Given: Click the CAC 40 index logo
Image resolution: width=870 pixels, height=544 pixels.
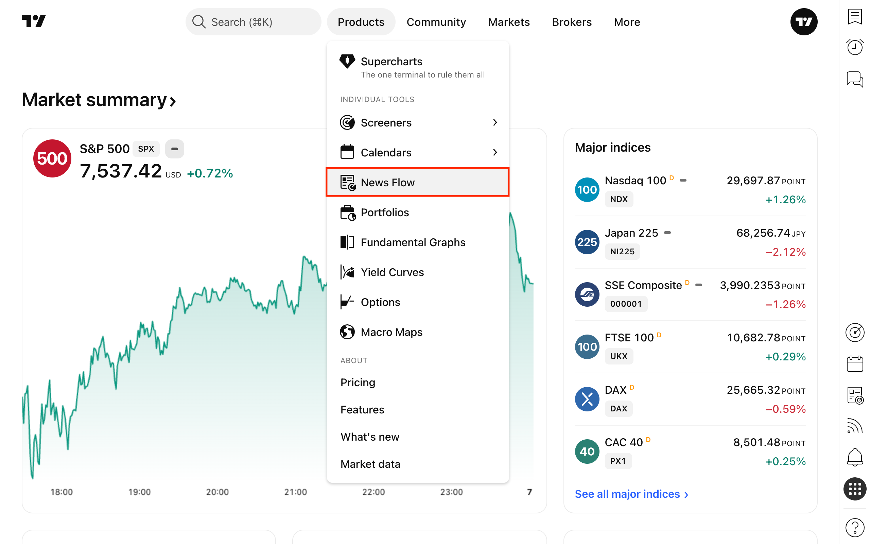Looking at the screenshot, I should click(587, 452).
